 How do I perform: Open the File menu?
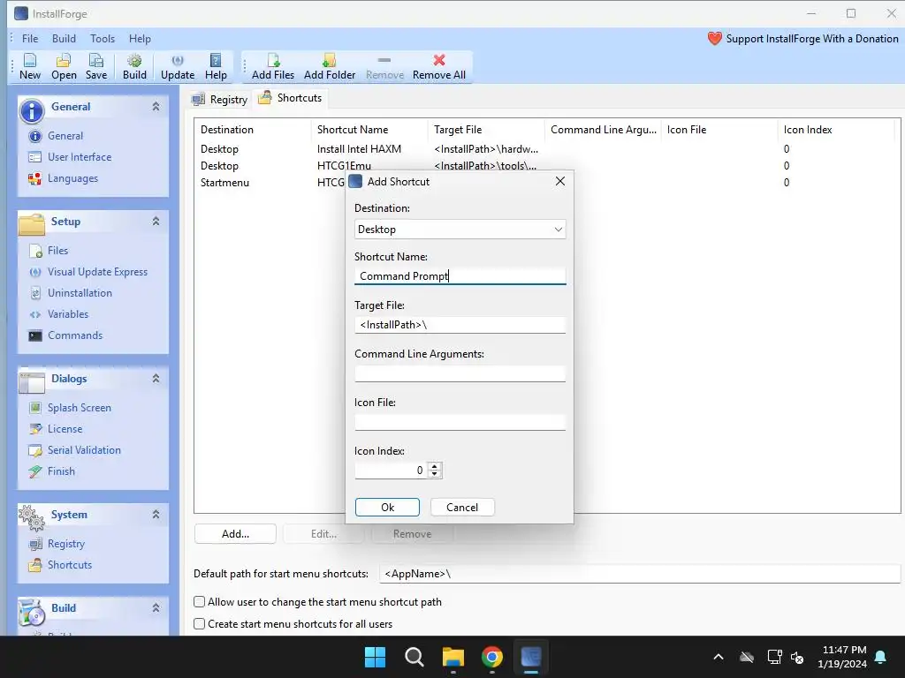30,39
